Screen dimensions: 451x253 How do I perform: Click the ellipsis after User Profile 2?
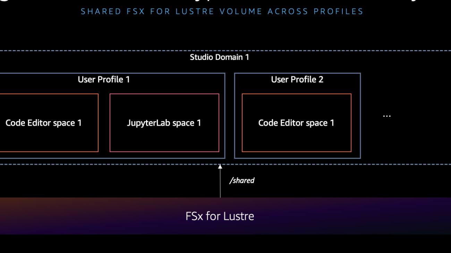point(387,117)
